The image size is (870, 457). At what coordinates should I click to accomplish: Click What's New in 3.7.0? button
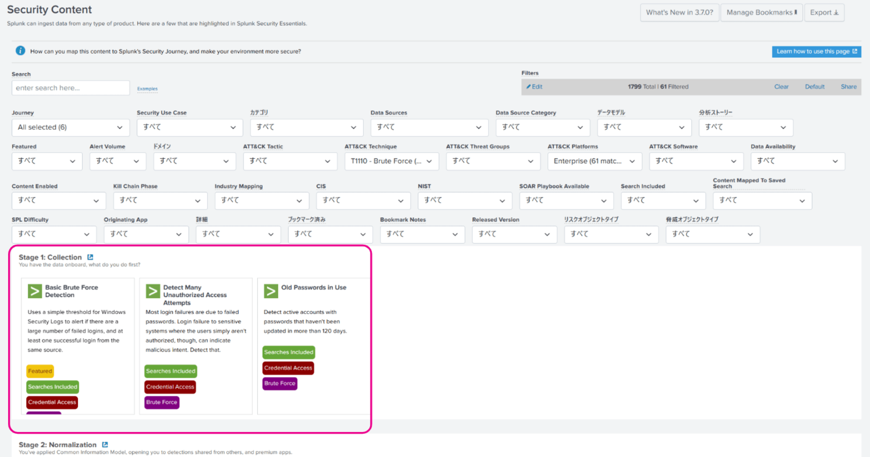coord(679,13)
